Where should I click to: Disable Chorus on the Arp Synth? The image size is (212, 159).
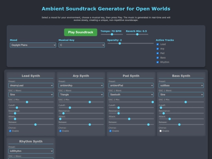(60, 131)
